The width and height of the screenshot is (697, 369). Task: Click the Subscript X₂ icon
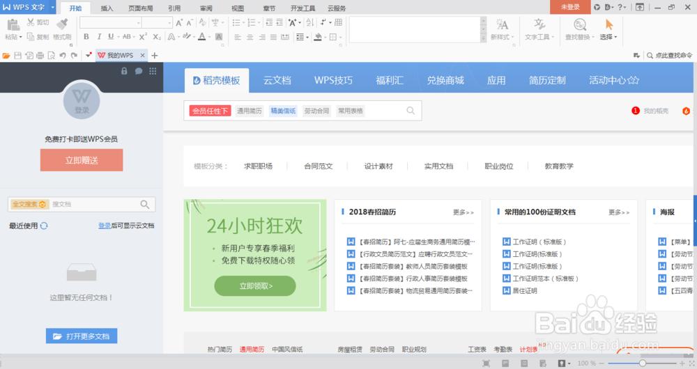tap(157, 37)
